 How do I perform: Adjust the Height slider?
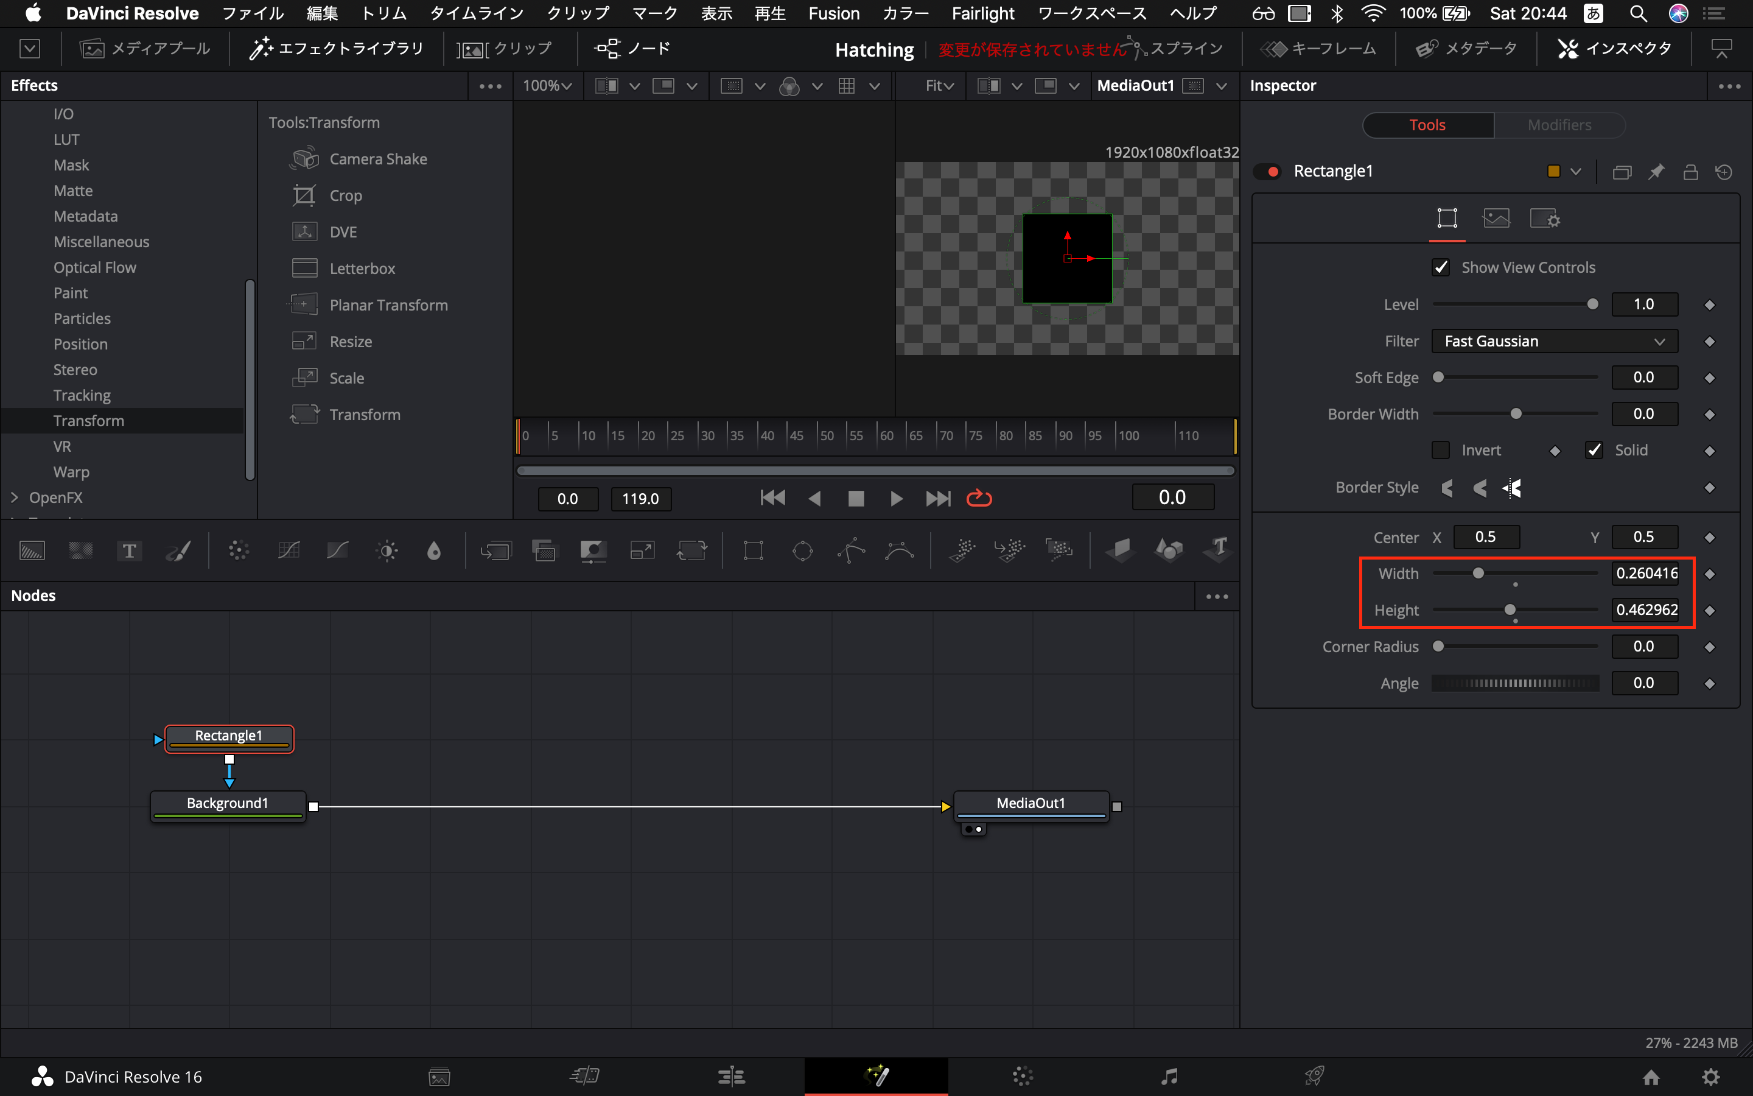click(x=1516, y=609)
